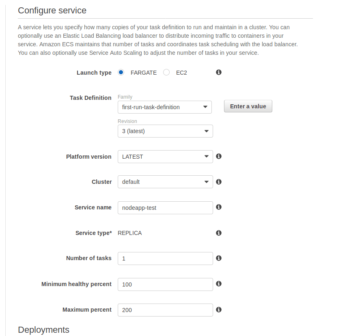Click the Service name input field

(x=165, y=208)
